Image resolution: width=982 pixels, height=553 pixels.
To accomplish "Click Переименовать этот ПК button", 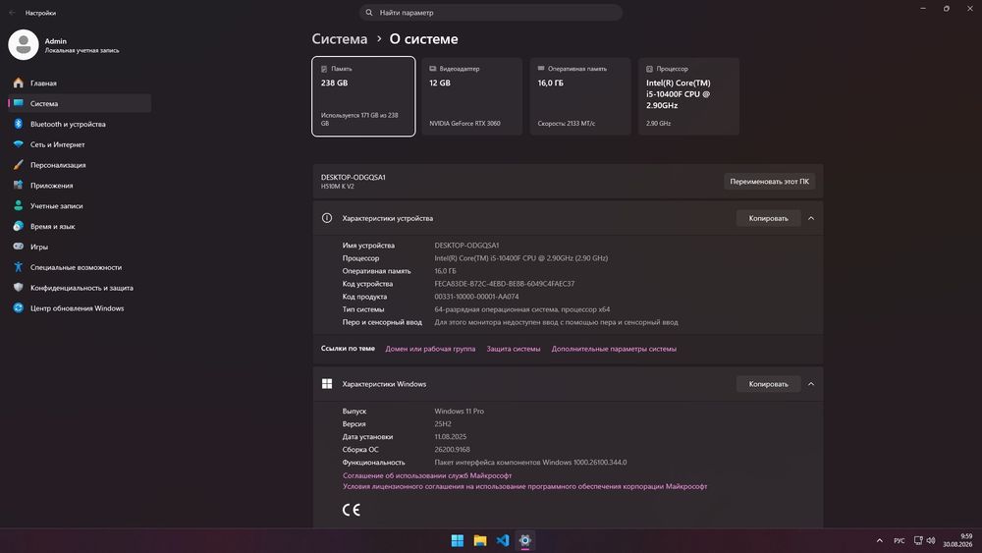I will tap(769, 181).
